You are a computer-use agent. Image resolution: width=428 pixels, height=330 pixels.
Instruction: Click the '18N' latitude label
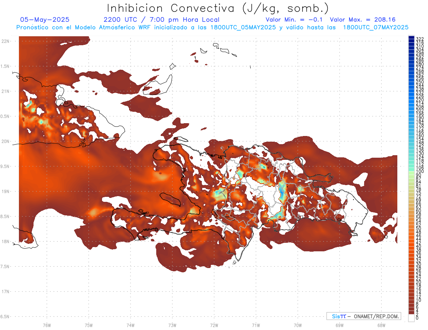click(x=5, y=241)
